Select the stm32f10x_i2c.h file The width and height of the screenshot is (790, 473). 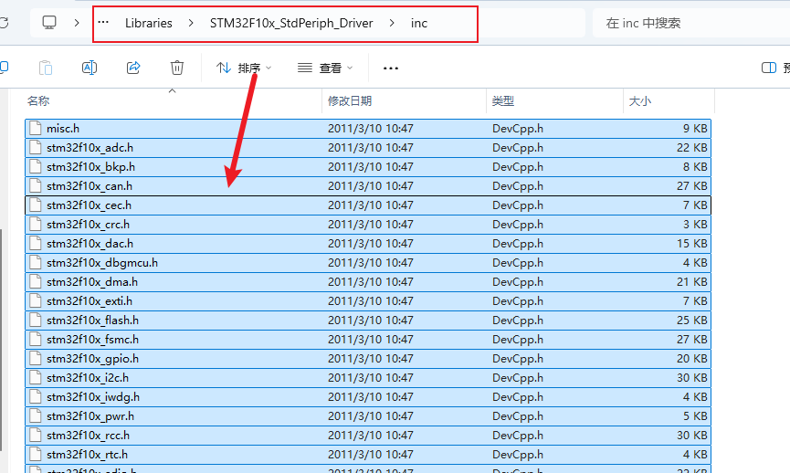368,378
